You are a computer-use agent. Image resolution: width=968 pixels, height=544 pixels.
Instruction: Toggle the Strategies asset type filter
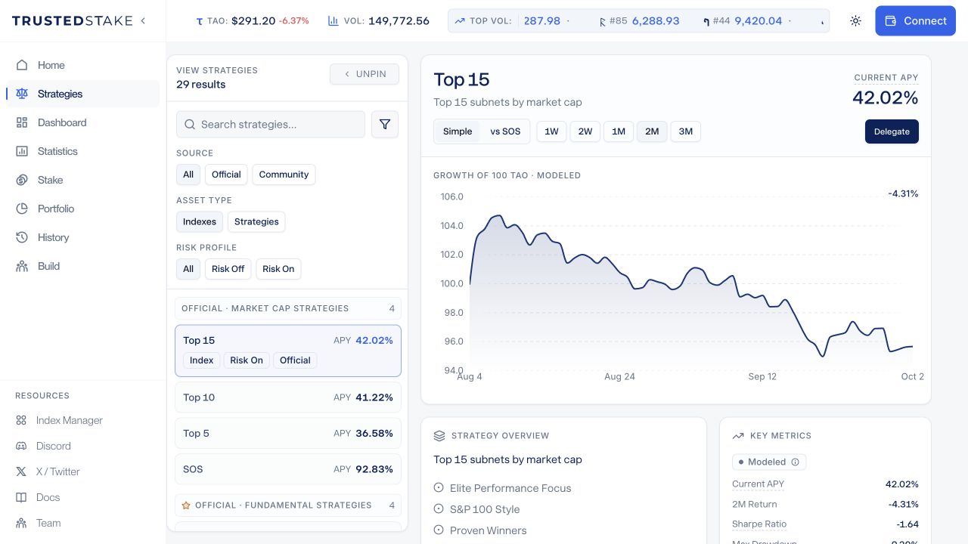pos(256,222)
